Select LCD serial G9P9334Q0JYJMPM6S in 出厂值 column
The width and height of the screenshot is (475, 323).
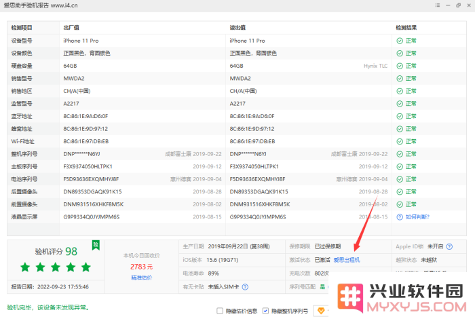92,217
